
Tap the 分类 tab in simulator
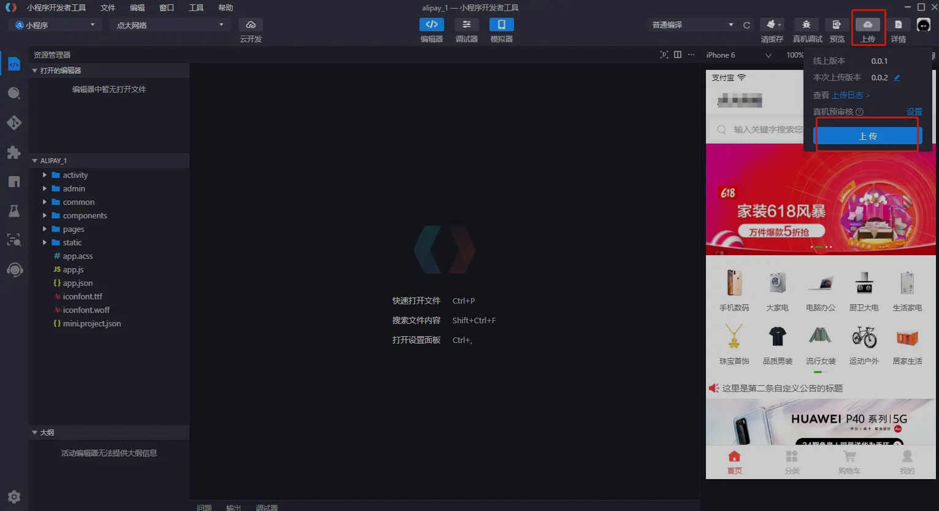point(792,463)
